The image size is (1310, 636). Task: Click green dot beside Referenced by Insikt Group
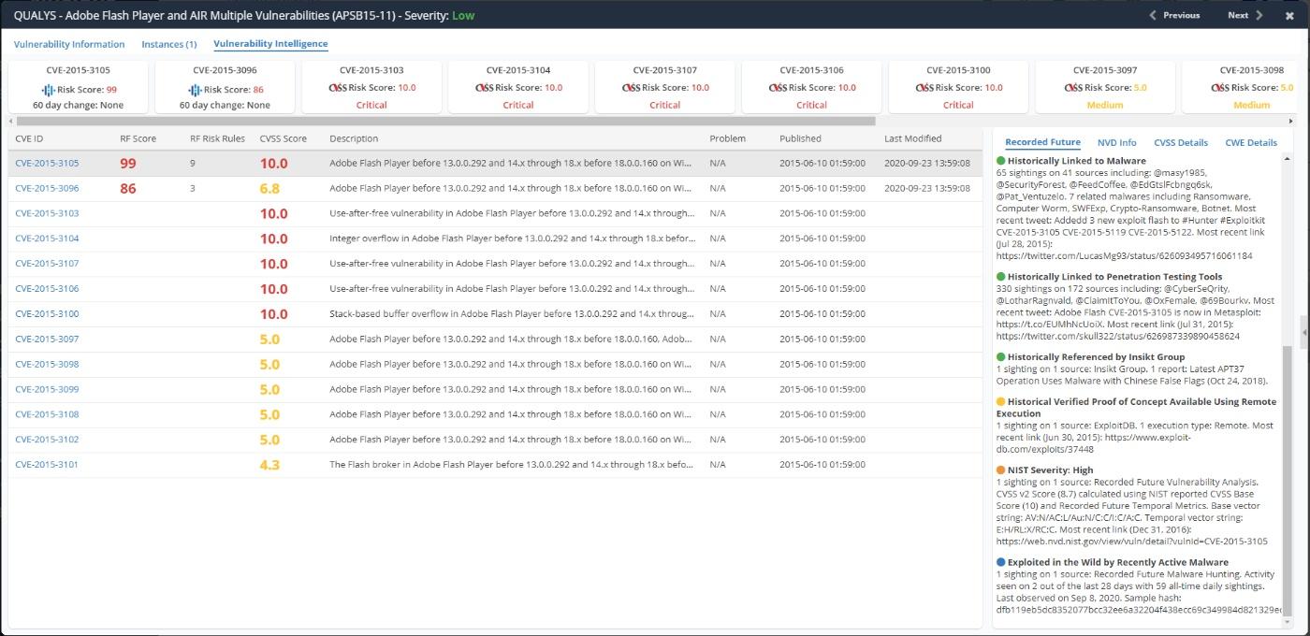coord(1001,357)
